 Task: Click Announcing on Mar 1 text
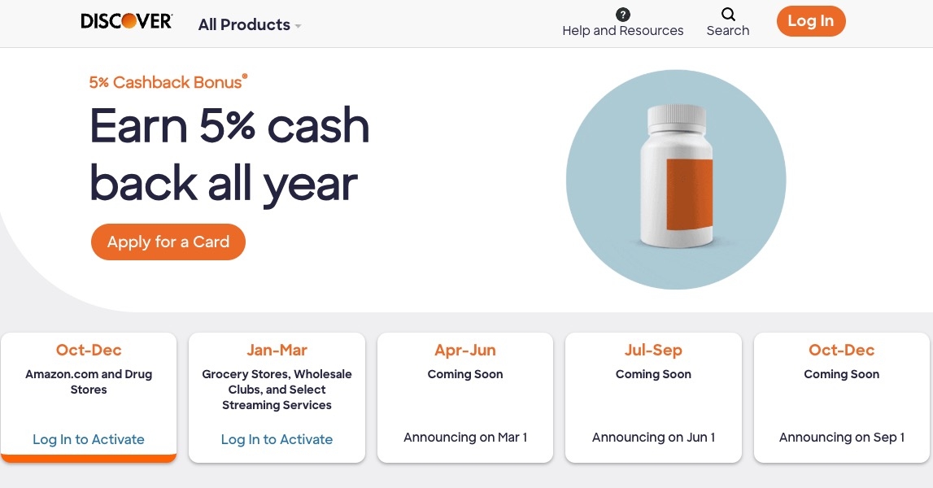[x=464, y=437]
